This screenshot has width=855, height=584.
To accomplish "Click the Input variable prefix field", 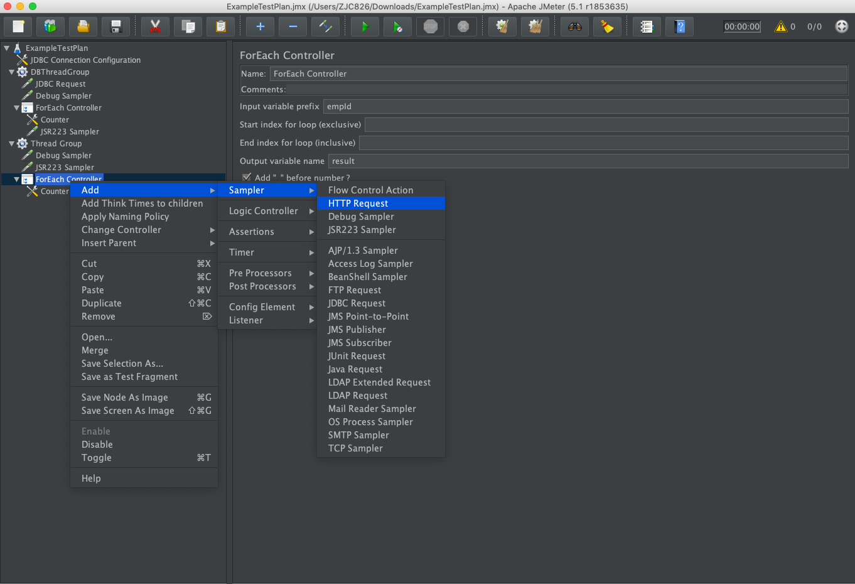I will pos(586,107).
